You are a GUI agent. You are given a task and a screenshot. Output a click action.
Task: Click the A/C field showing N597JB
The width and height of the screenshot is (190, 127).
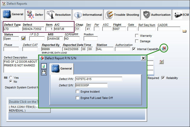pos(64,29)
